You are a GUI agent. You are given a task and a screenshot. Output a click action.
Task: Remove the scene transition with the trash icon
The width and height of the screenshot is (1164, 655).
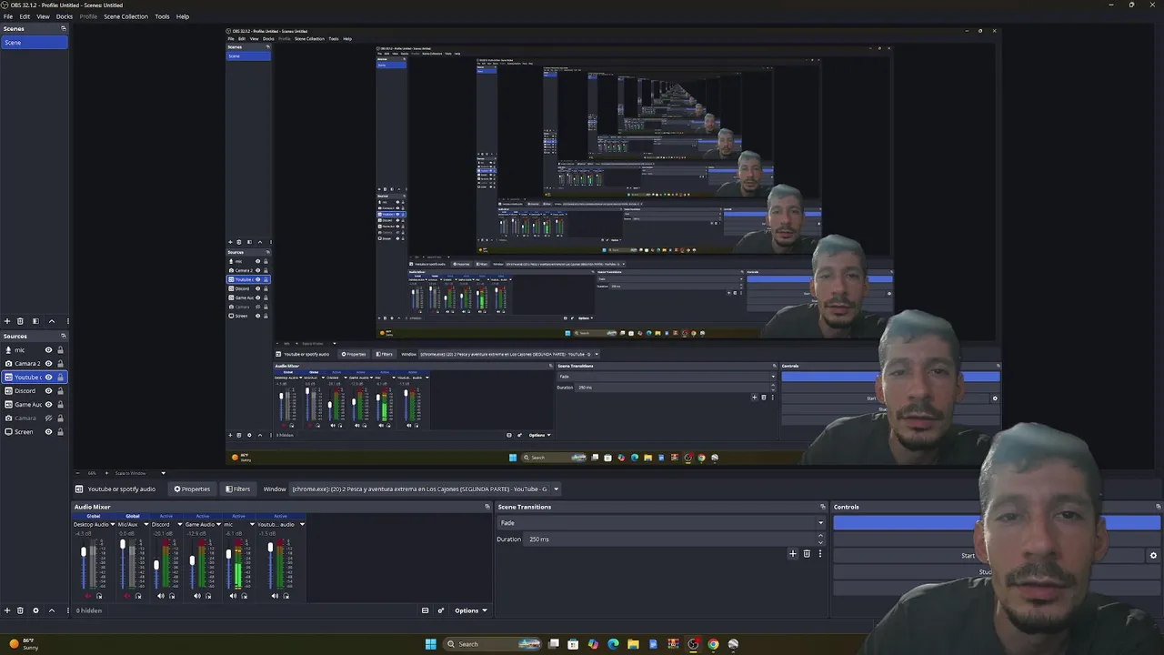807,553
